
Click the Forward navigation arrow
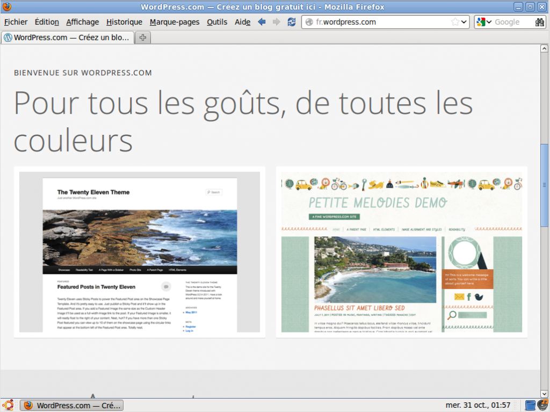coord(276,21)
